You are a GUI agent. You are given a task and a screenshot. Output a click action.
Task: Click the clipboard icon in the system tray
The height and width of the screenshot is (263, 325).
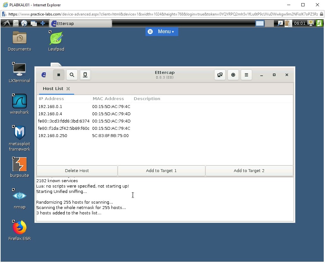[x=288, y=23]
